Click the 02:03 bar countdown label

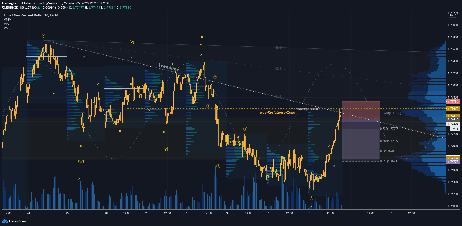coord(454,129)
